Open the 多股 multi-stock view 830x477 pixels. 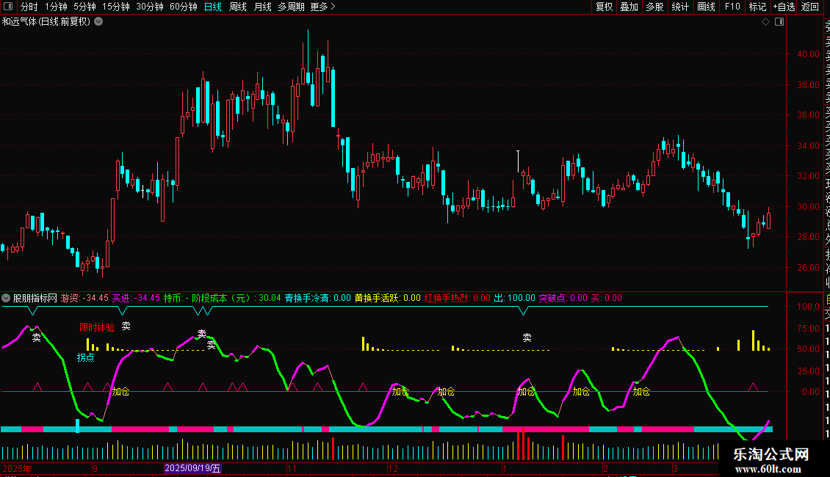(x=654, y=7)
